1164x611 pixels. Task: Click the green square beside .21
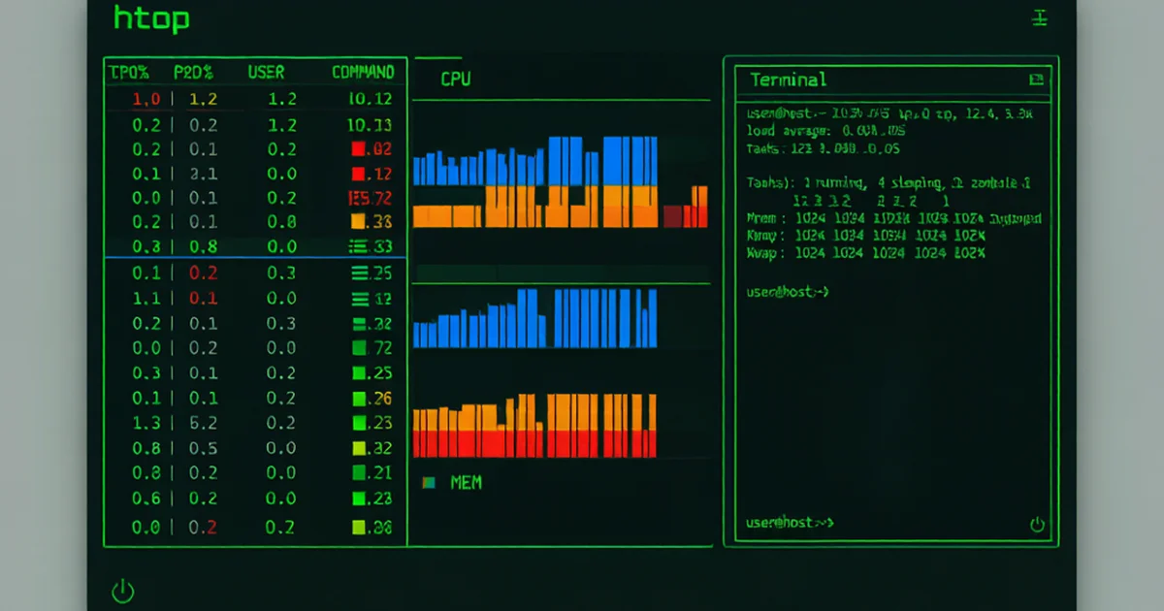359,472
